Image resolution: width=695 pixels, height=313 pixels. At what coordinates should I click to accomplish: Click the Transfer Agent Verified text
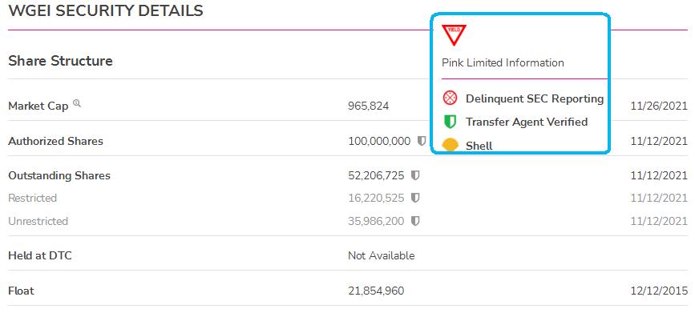(527, 122)
